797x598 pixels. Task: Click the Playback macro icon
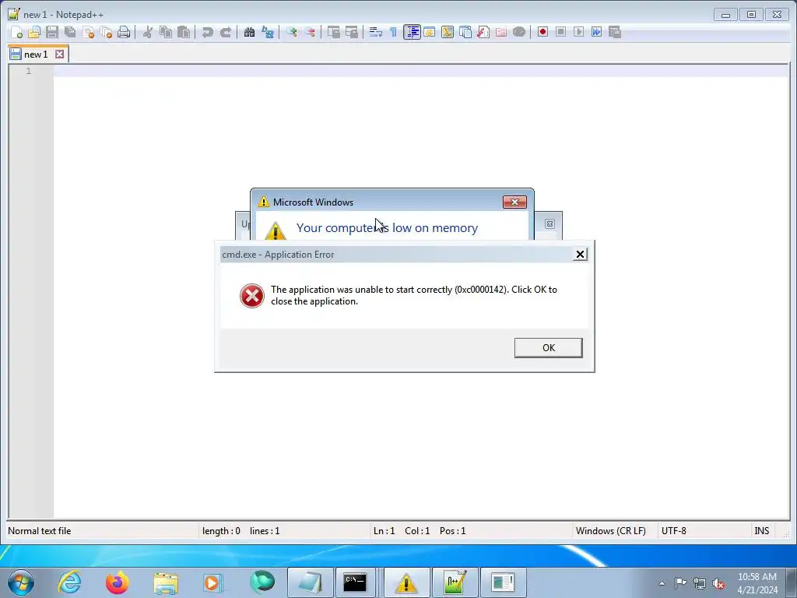tap(578, 33)
